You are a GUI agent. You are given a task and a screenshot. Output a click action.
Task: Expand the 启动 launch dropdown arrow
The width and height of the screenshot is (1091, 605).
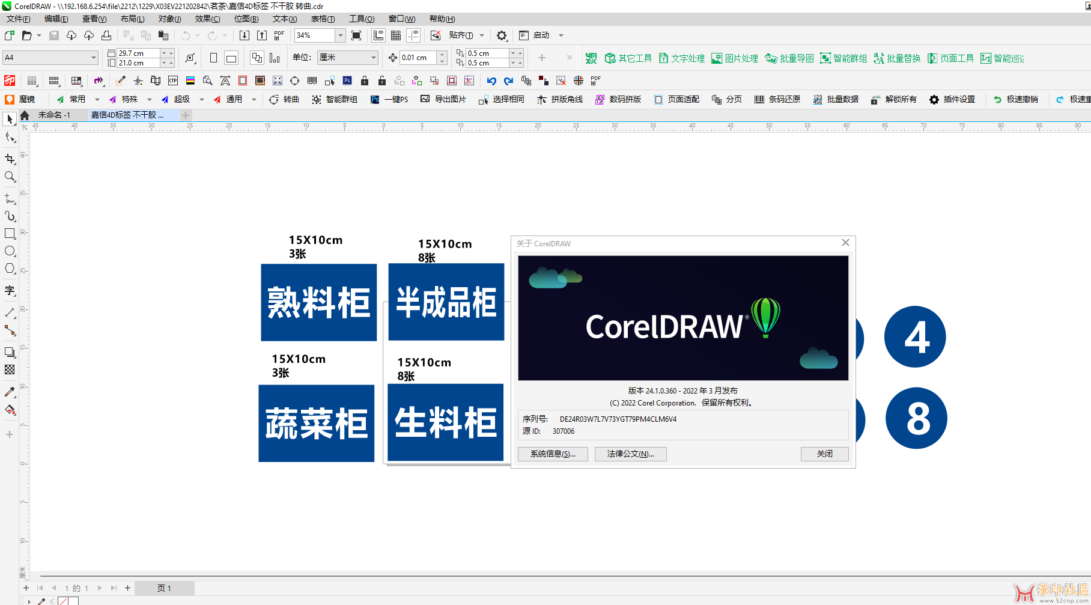(561, 35)
